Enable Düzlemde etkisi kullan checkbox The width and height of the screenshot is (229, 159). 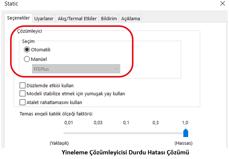22,85
